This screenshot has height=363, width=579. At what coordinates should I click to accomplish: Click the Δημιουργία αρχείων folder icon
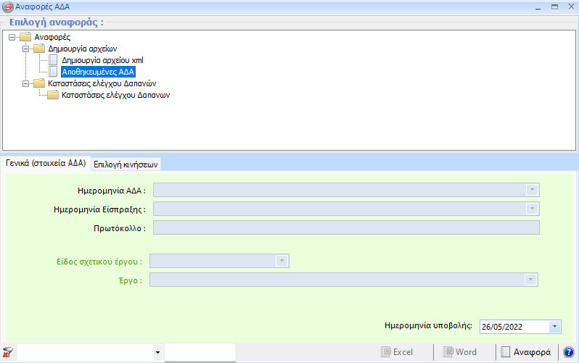pyautogui.click(x=39, y=49)
